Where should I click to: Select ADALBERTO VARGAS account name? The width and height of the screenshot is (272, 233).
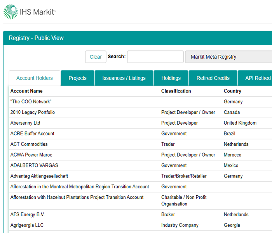(34, 165)
